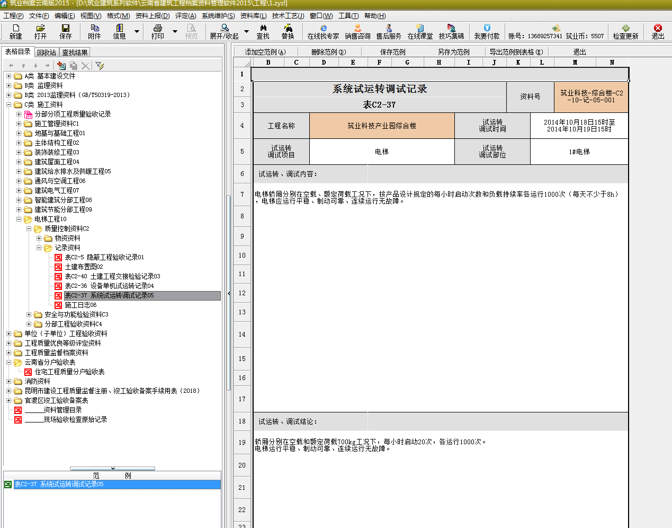The height and width of the screenshot is (528, 672).
Task: Click 工程名称 value cell 筑业科技产业园综合楼
Action: tap(382, 126)
